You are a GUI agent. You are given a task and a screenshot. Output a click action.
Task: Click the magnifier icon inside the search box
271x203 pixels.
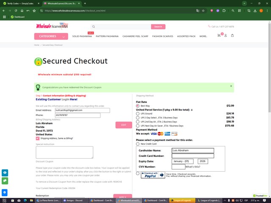click(94, 27)
